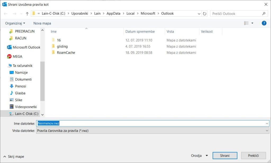Image resolution: width=271 pixels, height=163 pixels.
Task: Click the Lain-C-Disk drive icon
Action: click(11, 114)
